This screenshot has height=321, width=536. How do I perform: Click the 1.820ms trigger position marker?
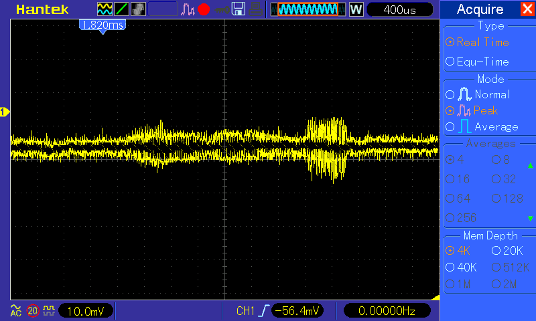[103, 26]
